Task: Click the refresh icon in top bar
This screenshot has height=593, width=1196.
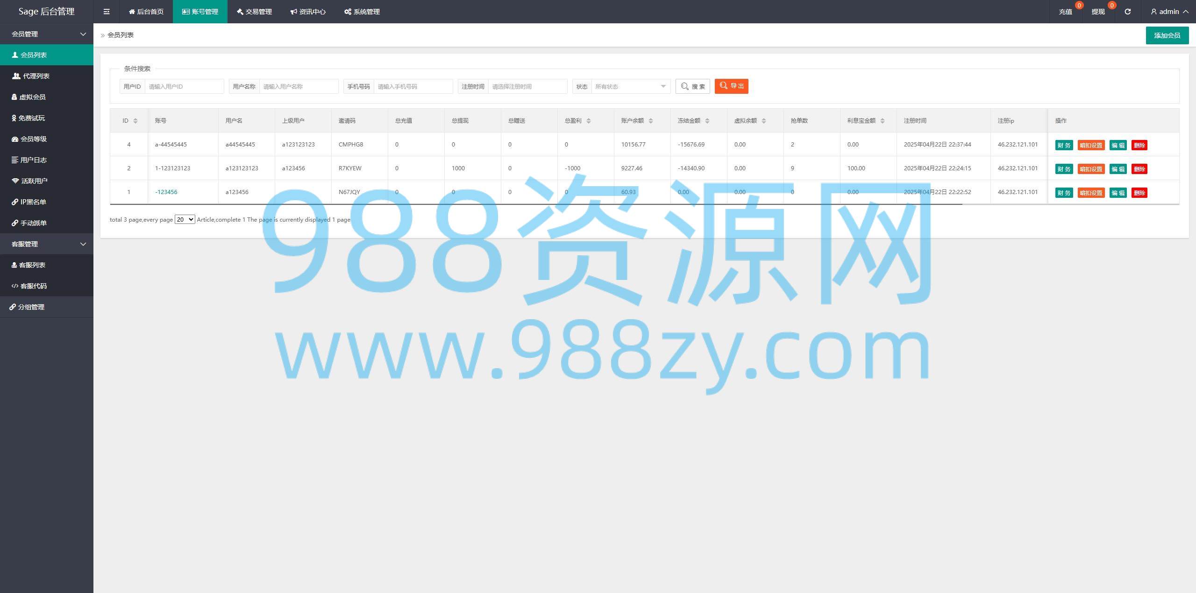Action: (x=1127, y=12)
